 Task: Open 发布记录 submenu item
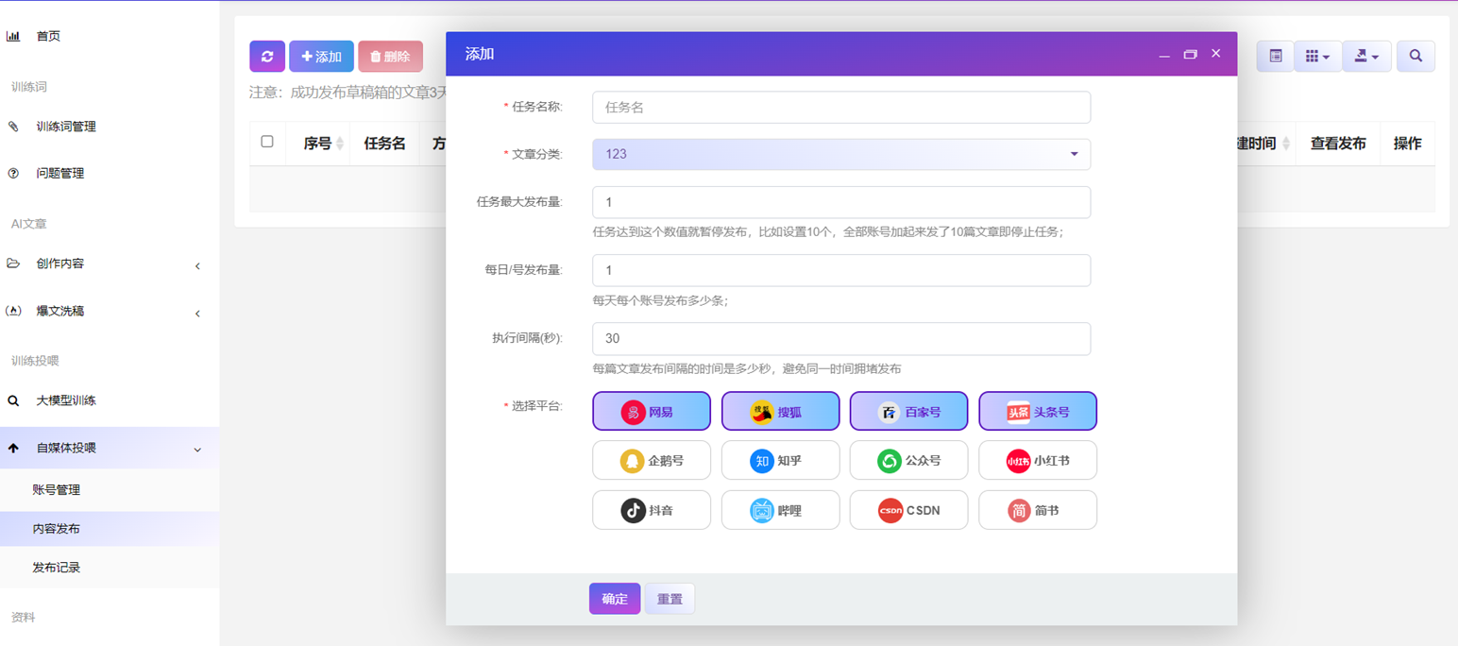pyautogui.click(x=57, y=568)
